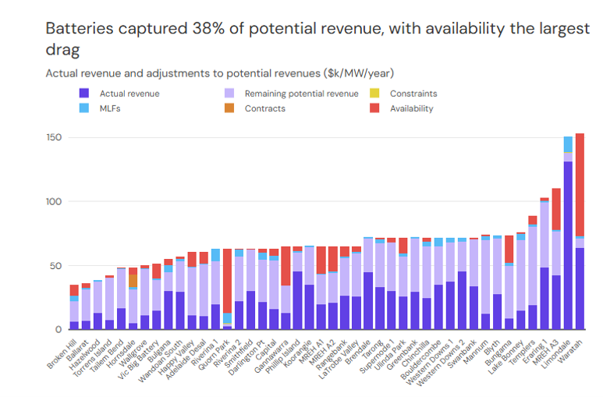Screen dimensions: 603x397
Task: Select the 'Remaining potential revenue' legend label
Action: (x=301, y=94)
